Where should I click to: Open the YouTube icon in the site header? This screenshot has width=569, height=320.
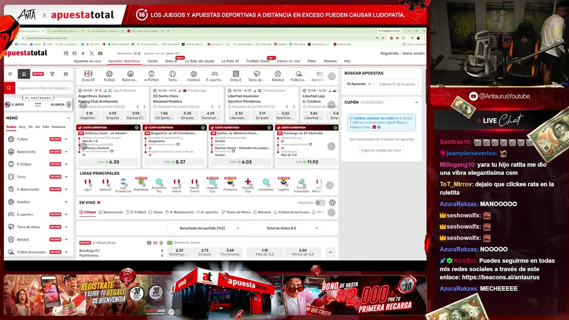100,53
